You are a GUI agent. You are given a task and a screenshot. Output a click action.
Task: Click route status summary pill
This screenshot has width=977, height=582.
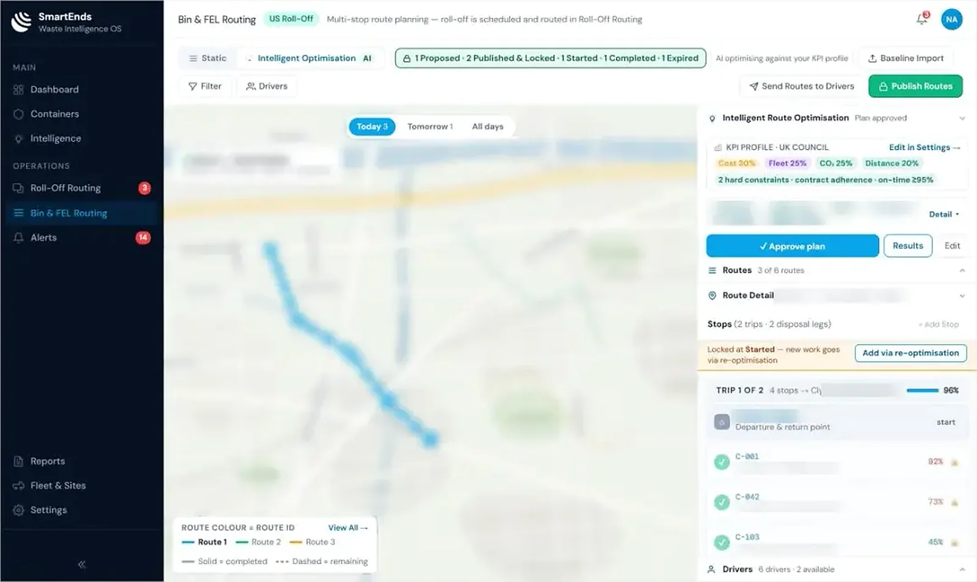[x=550, y=58]
